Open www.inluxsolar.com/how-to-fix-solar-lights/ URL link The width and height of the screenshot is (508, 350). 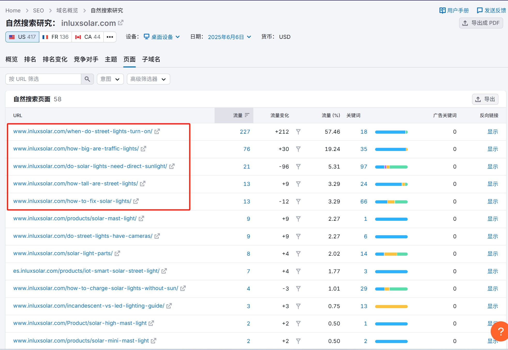(x=72, y=201)
